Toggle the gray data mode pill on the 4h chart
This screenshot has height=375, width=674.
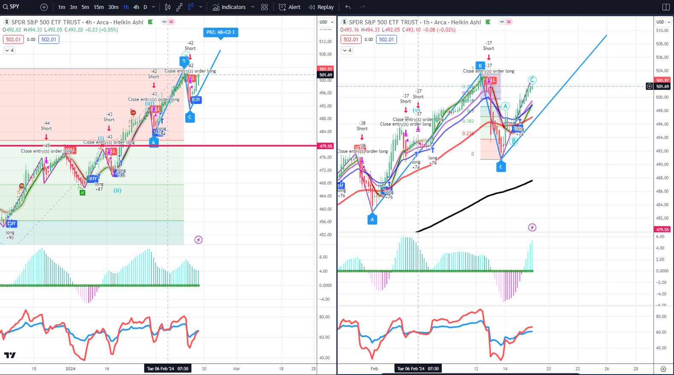pyautogui.click(x=164, y=22)
